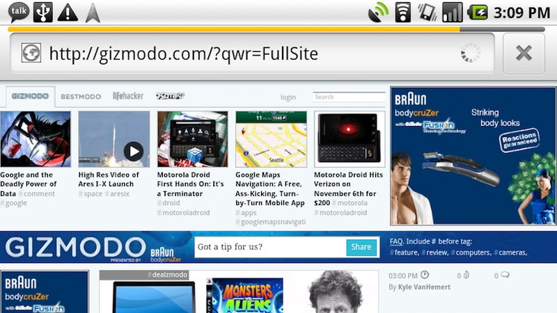Open author Kyle VanHemert link
Image resolution: width=557 pixels, height=313 pixels.
click(x=424, y=287)
